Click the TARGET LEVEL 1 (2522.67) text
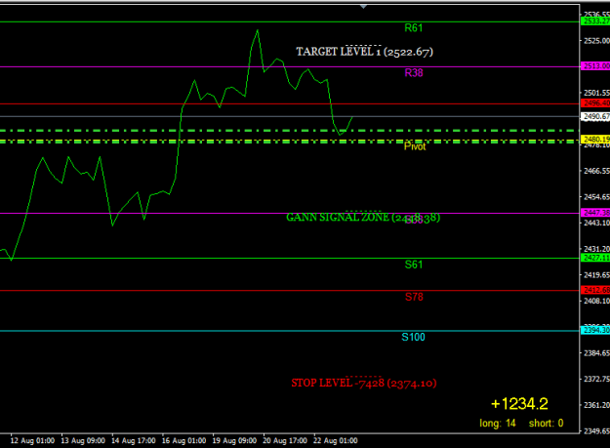 pos(364,52)
